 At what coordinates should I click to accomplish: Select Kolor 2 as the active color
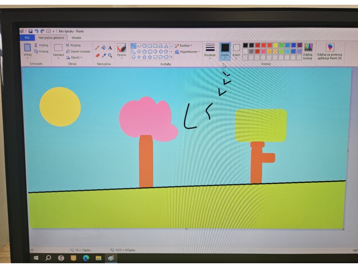(x=236, y=50)
